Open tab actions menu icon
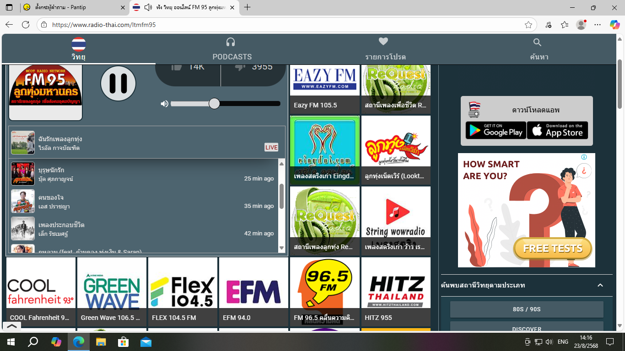The image size is (625, 351). point(9,7)
